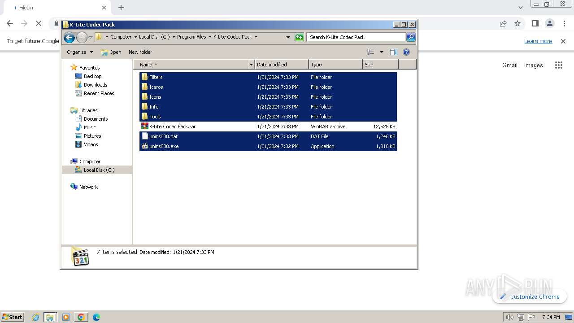This screenshot has height=323, width=574.
Task: Click the search magnifier icon in Explorer
Action: 411,37
